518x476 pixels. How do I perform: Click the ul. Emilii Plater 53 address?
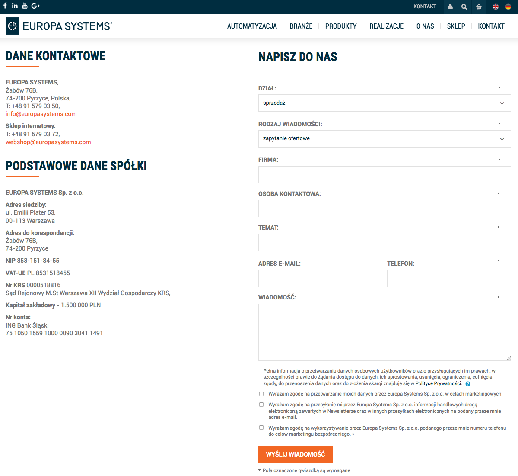31,212
